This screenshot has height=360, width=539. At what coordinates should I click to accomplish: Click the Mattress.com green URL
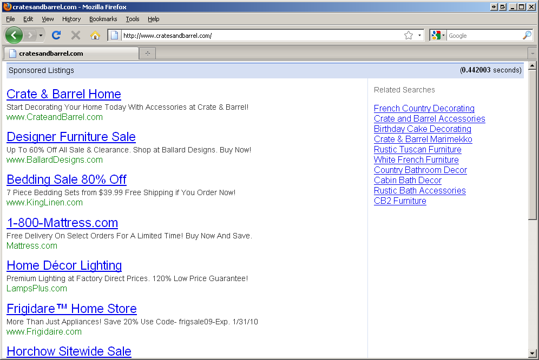coord(31,246)
